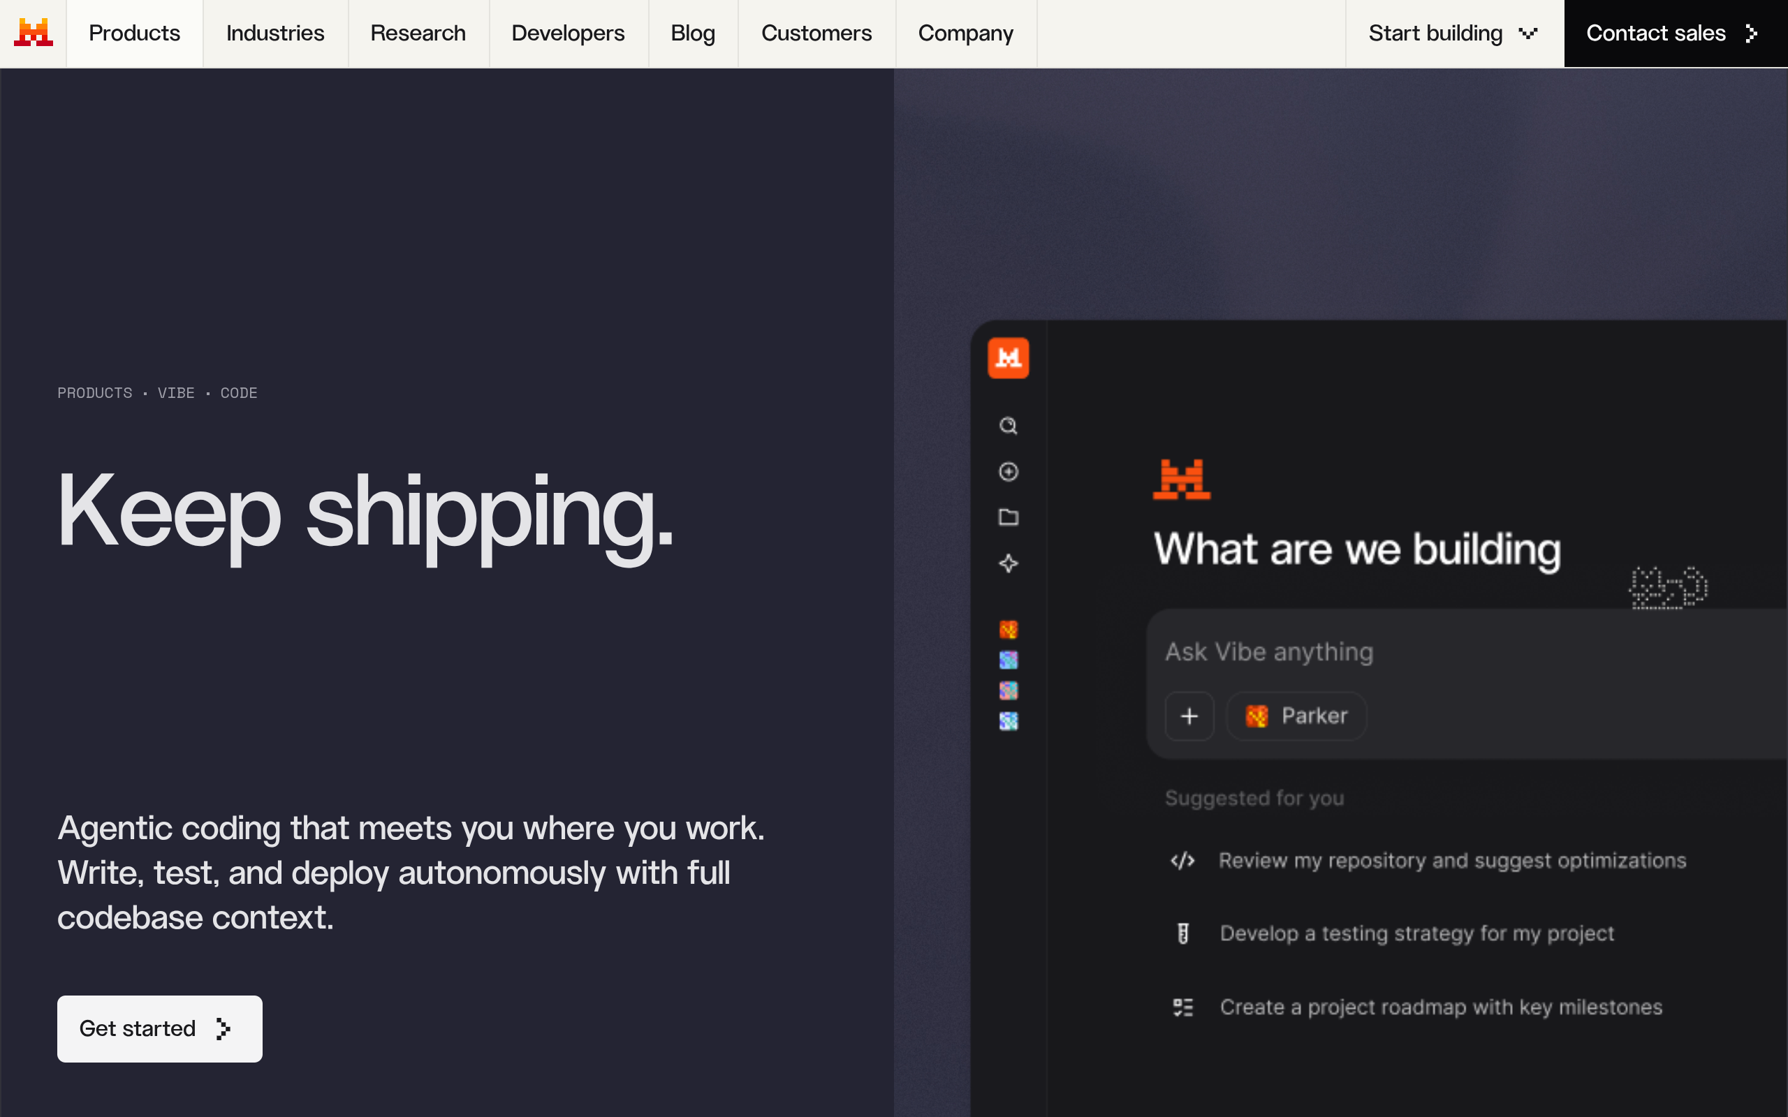Open the Customers page

coord(816,34)
